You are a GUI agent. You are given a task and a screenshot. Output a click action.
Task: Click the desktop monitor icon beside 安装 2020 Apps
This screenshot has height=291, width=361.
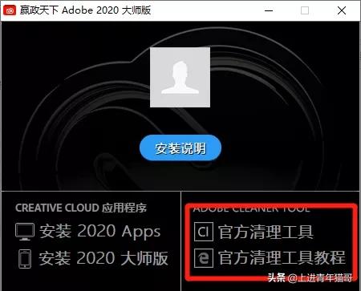click(x=25, y=232)
